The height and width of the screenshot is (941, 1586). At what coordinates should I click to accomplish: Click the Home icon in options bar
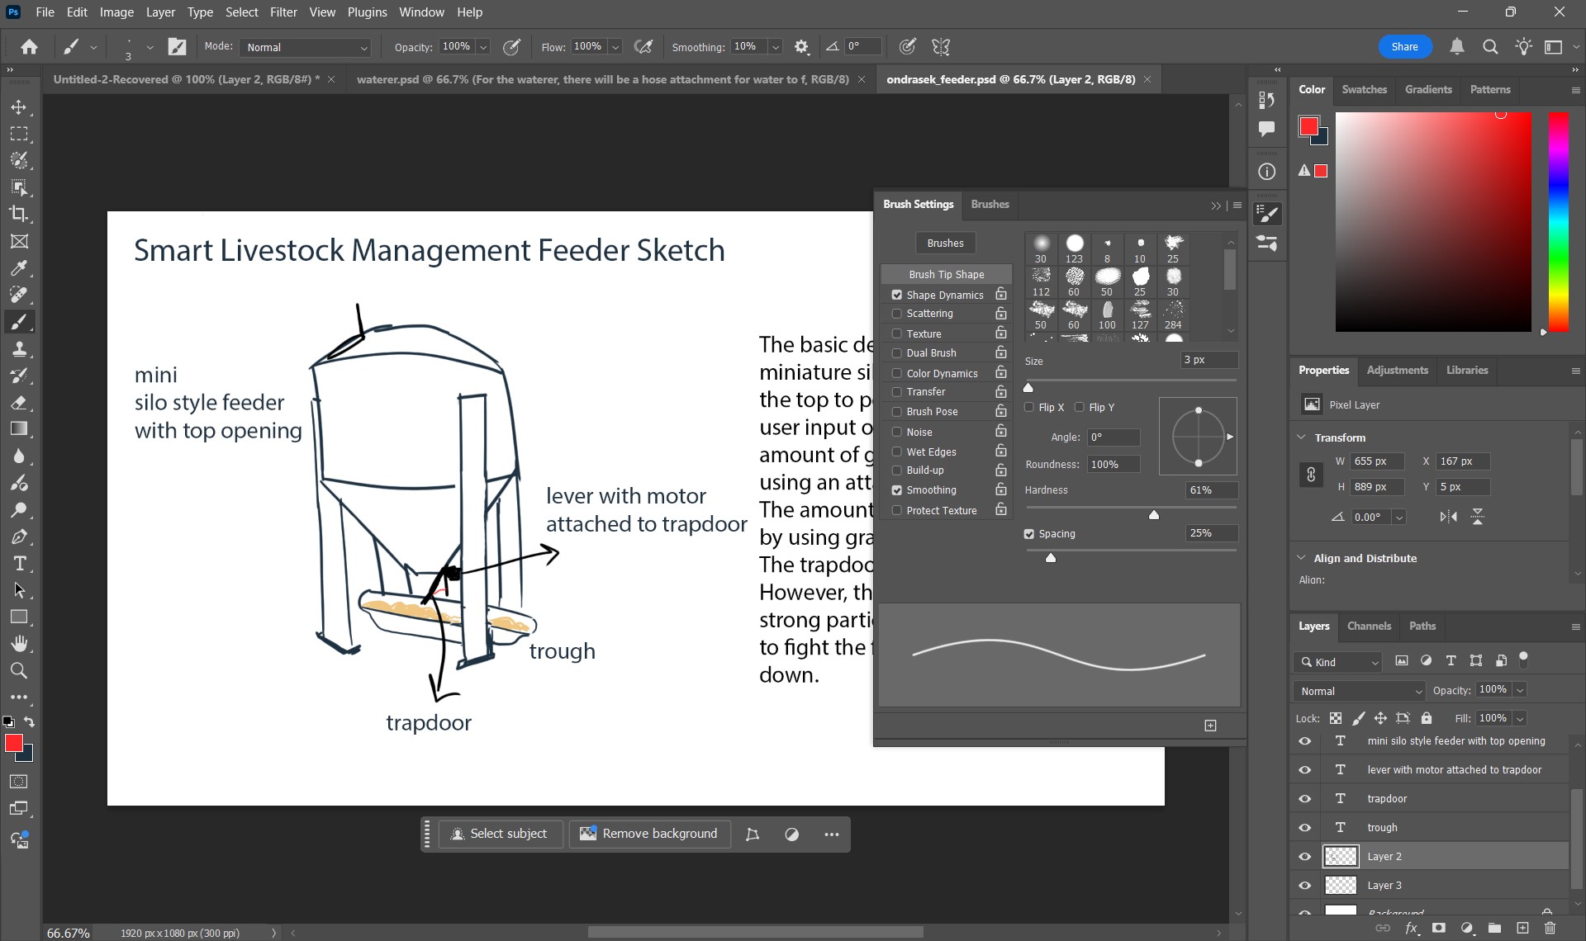[x=29, y=47]
